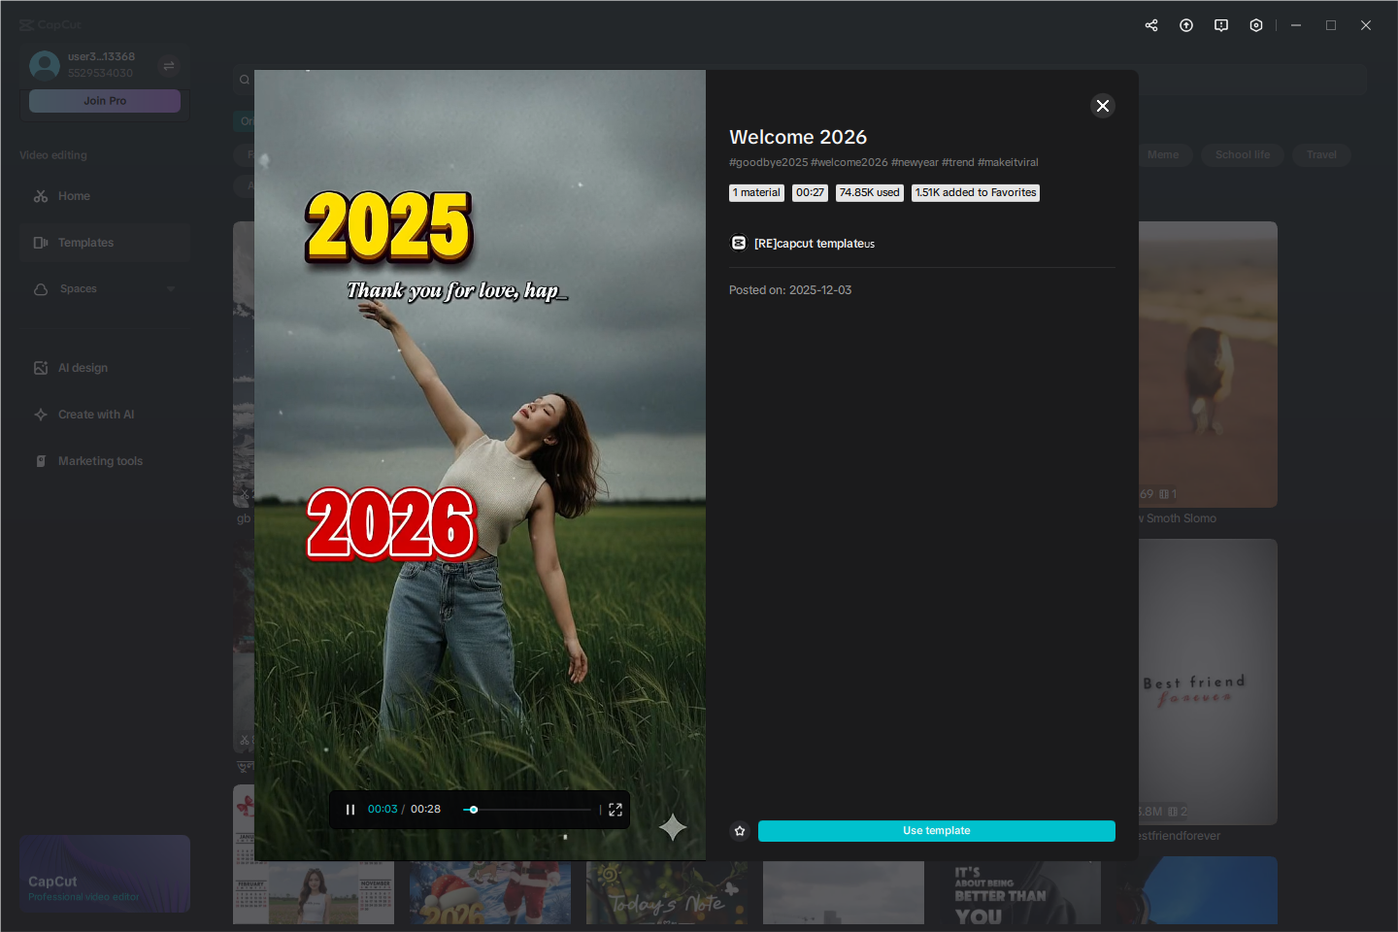Click the '74.85K used' tag
The height and width of the screenshot is (932, 1398).
[870, 193]
